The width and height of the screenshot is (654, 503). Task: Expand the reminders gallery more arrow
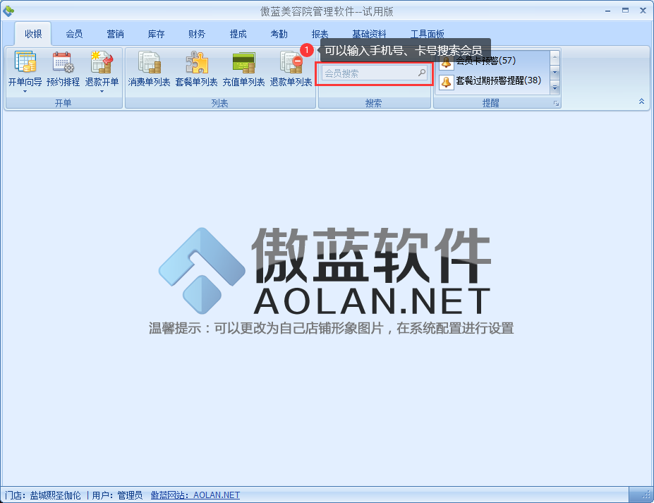555,88
